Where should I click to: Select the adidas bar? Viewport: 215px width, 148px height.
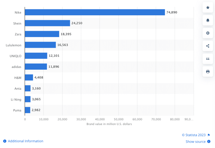36,67
